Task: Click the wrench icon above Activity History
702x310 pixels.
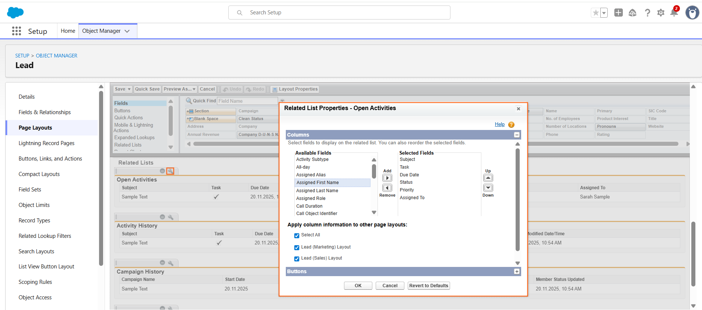Action: click(170, 217)
